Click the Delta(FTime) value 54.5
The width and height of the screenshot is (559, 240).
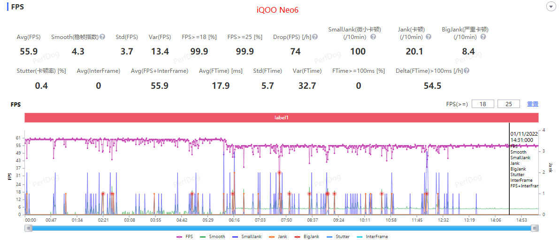pos(432,85)
